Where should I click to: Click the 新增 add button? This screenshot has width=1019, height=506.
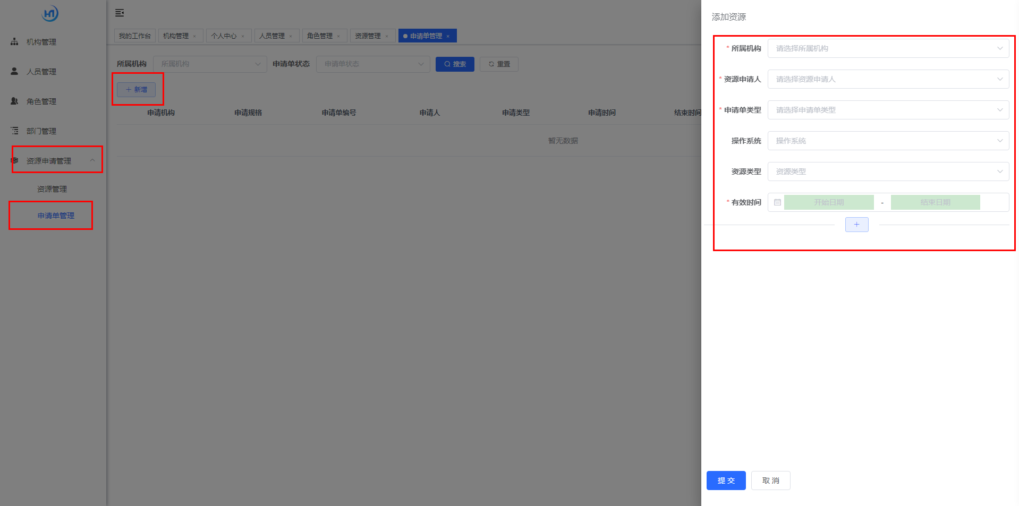tap(137, 90)
